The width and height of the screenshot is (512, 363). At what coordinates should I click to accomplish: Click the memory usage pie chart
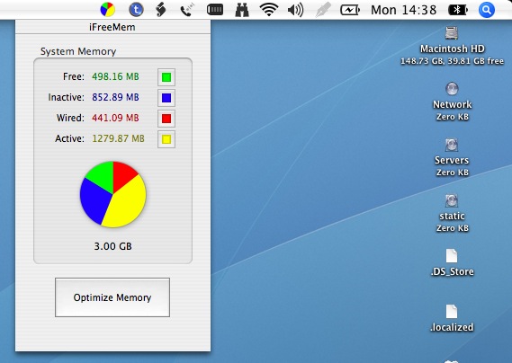click(x=113, y=194)
